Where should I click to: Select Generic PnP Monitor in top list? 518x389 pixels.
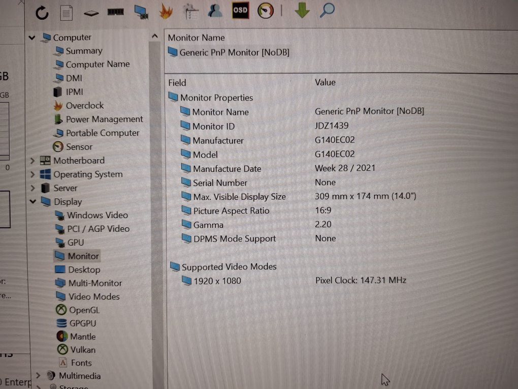229,52
